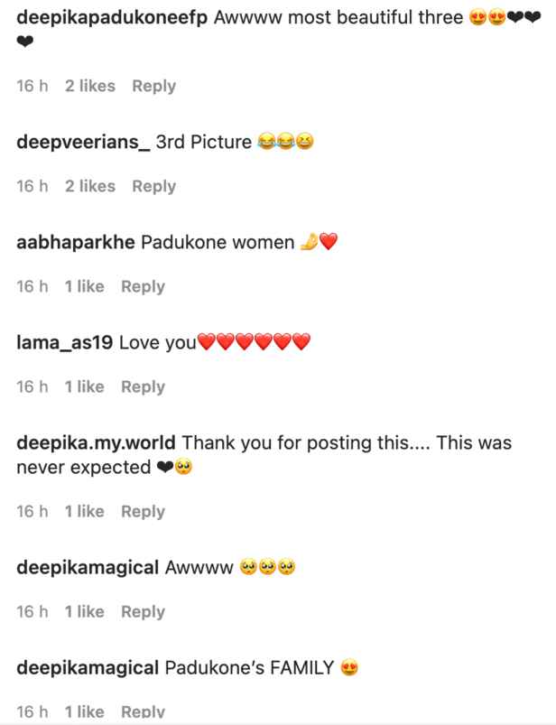This screenshot has width=556, height=725.
Task: Reply to the 'Thank you for posting this' comment
Action: tap(143, 511)
